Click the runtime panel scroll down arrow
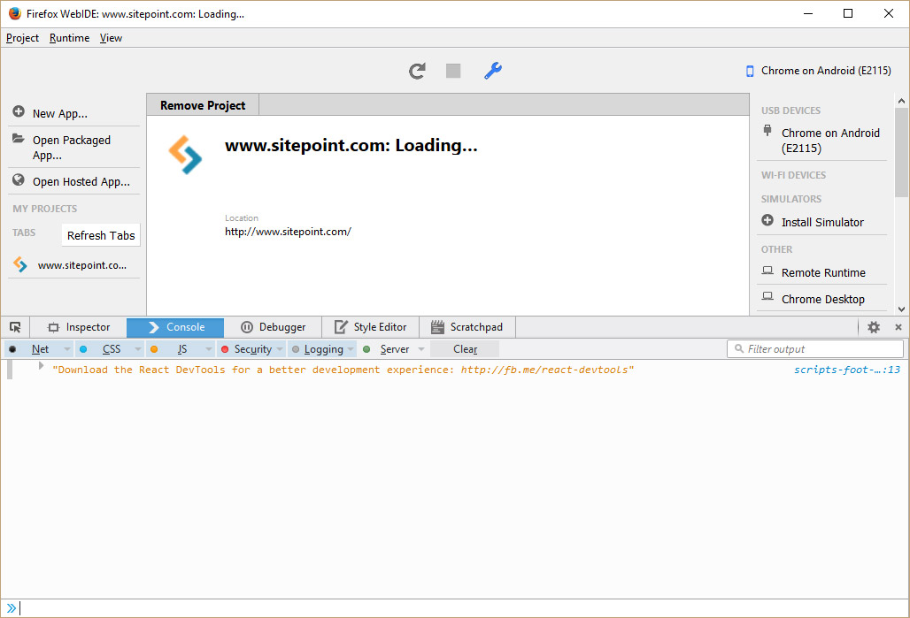 (901, 309)
